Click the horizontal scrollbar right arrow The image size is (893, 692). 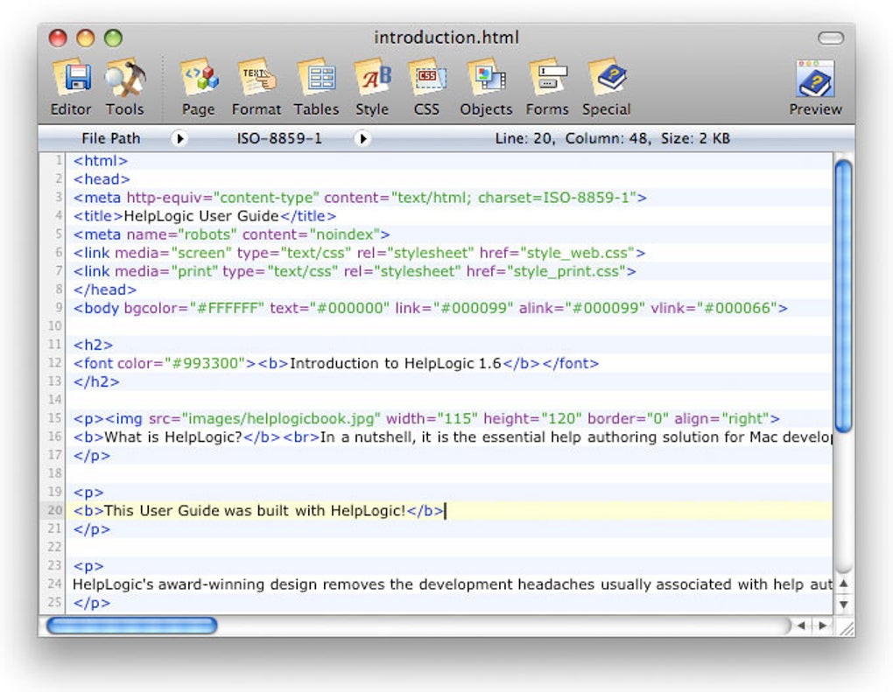click(821, 626)
